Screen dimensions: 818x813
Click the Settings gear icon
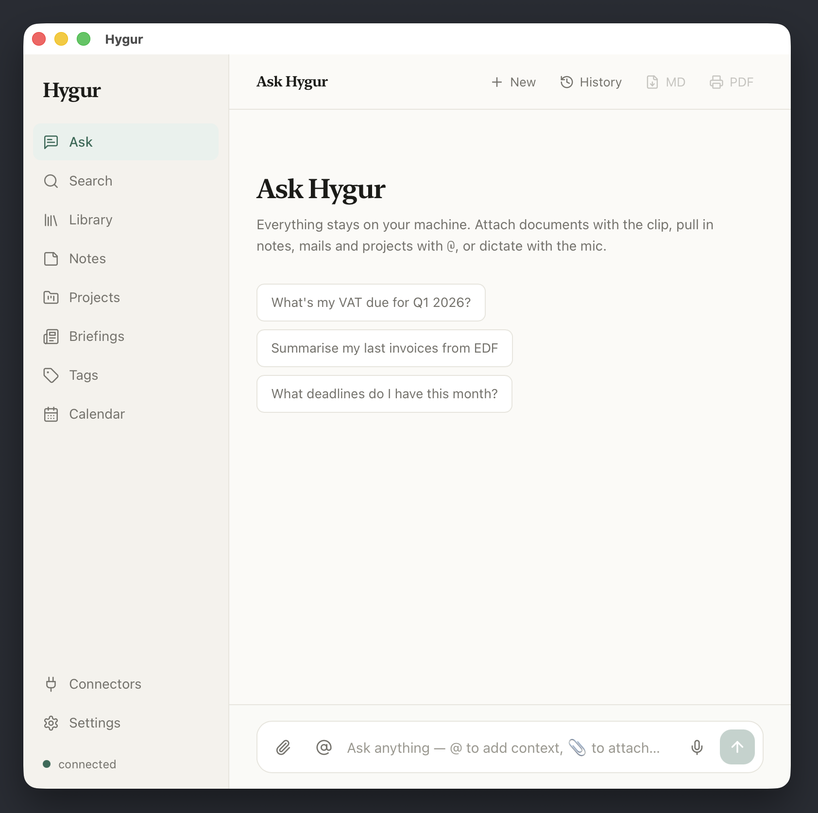click(x=51, y=723)
